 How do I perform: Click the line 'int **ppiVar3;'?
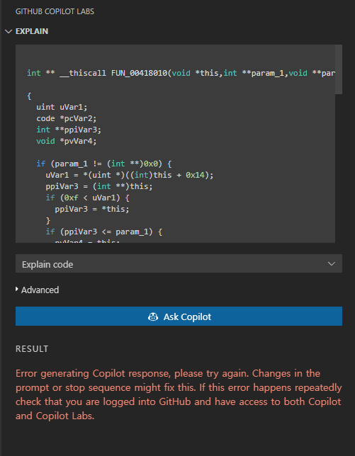tap(69, 130)
